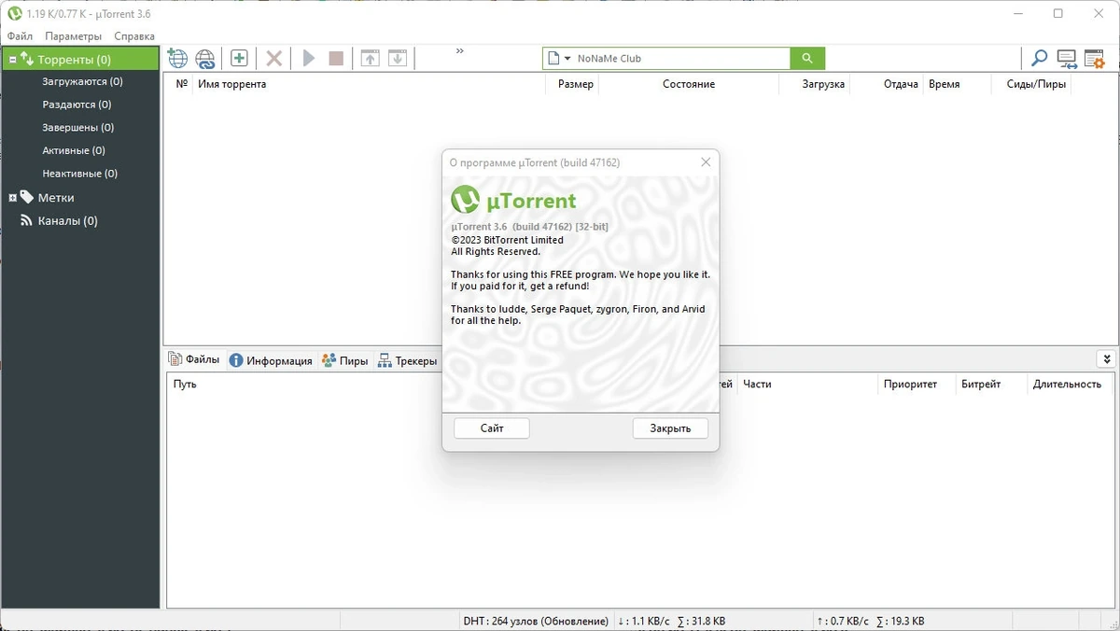This screenshot has width=1120, height=631.
Task: Click Move Down Queue arrow icon
Action: pos(398,58)
